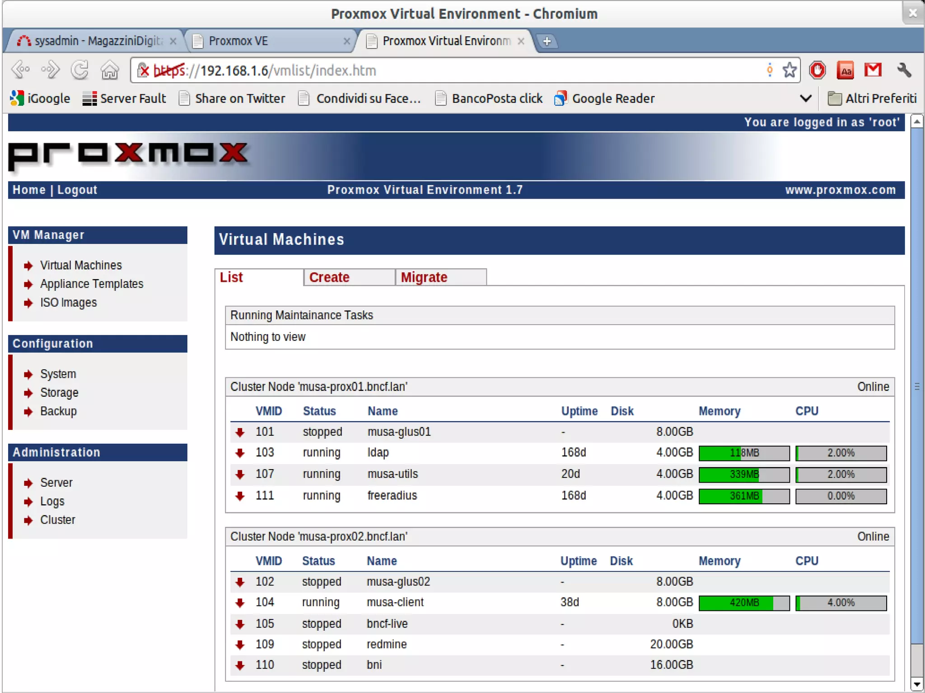The image size is (925, 693).
Task: Open a new tab with plus button
Action: coord(547,41)
